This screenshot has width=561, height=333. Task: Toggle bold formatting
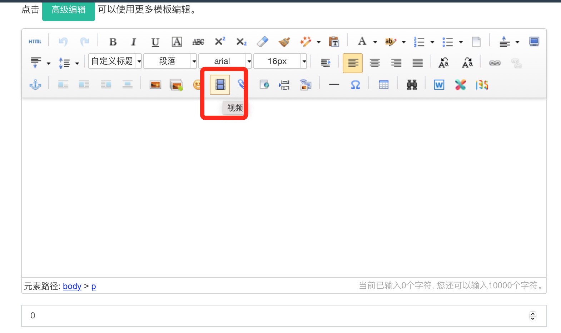pyautogui.click(x=113, y=42)
